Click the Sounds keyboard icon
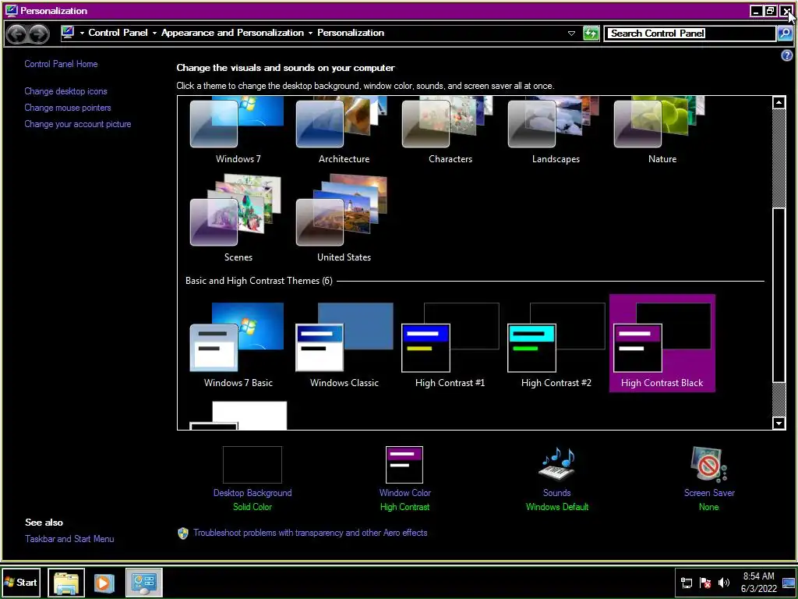The height and width of the screenshot is (599, 798). click(x=556, y=464)
